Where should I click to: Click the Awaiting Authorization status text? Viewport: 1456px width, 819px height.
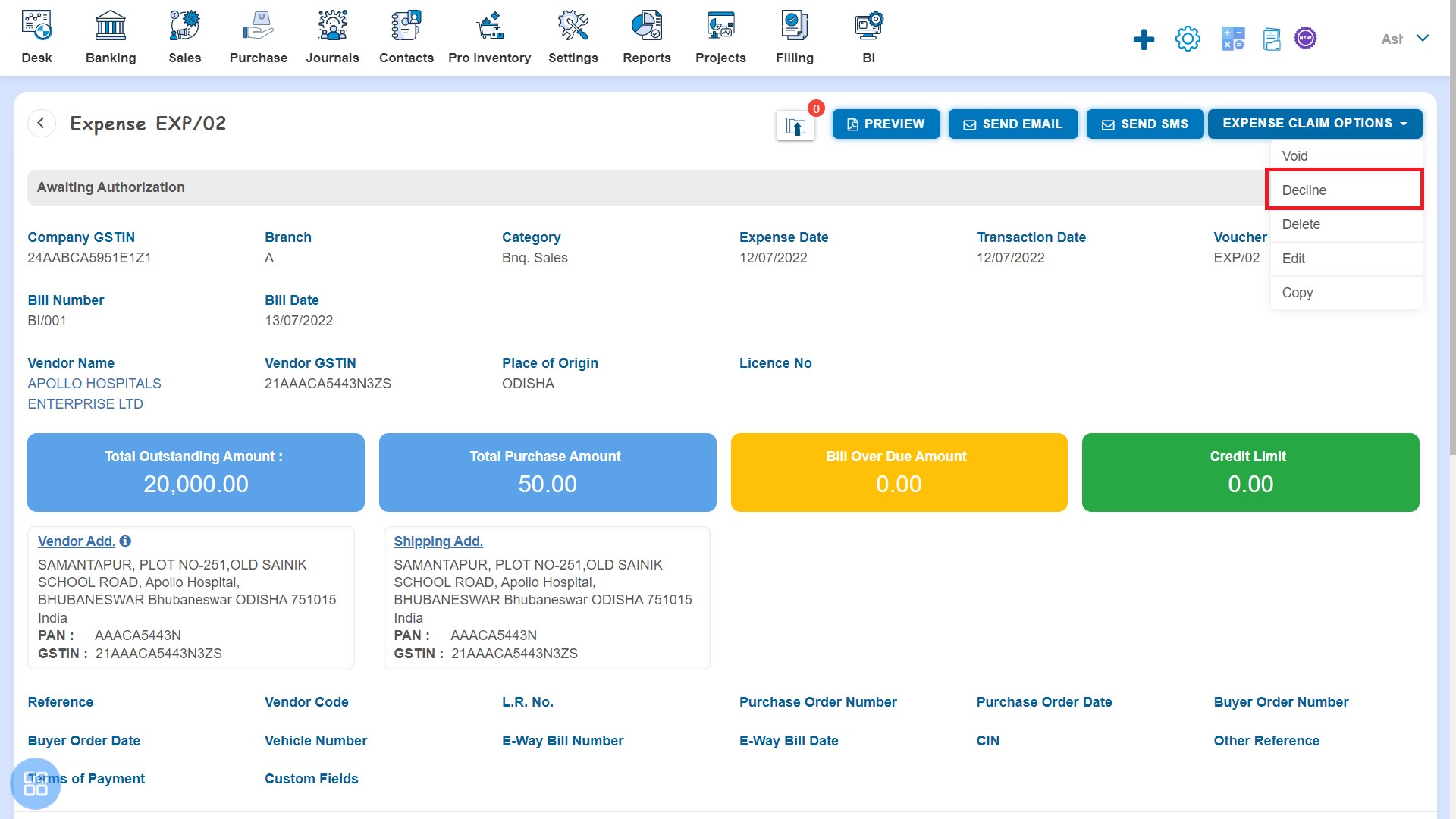pyautogui.click(x=111, y=187)
